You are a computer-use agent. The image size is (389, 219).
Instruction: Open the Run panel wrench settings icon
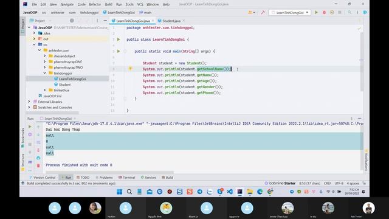pyautogui.click(x=30, y=134)
